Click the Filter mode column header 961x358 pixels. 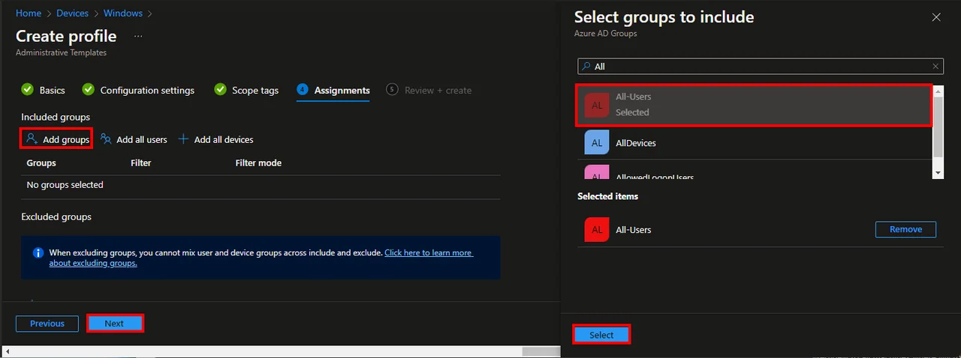(x=258, y=163)
